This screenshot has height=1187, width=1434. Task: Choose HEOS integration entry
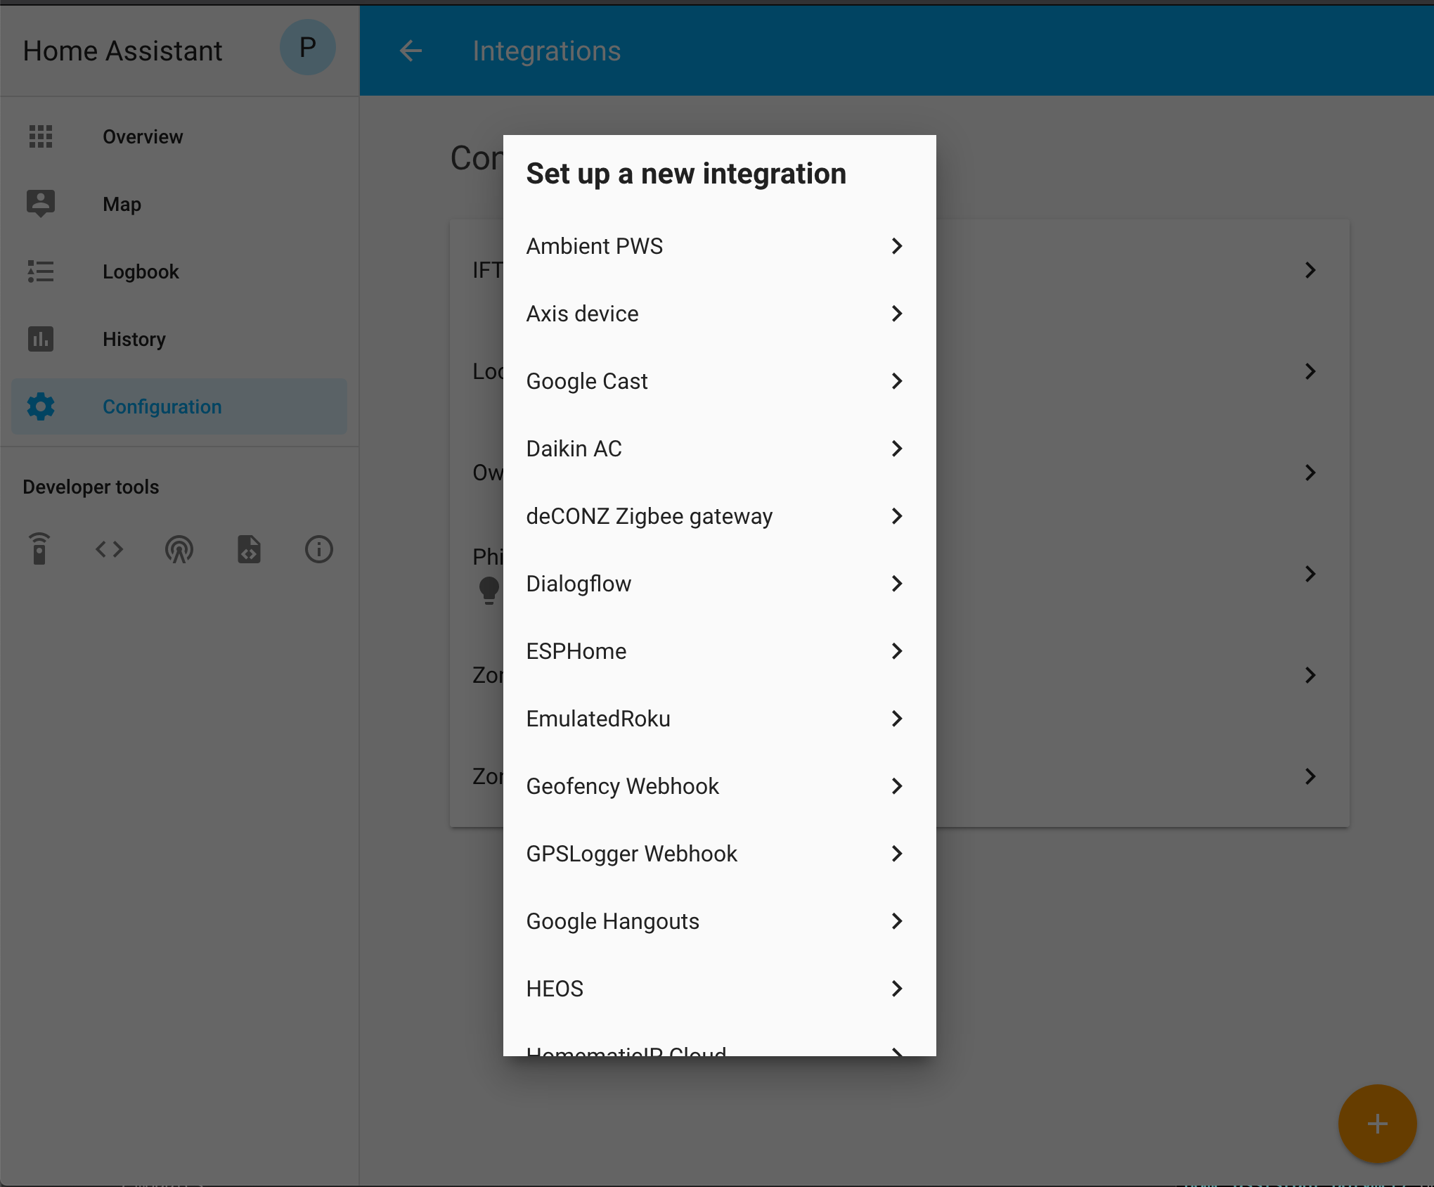555,989
